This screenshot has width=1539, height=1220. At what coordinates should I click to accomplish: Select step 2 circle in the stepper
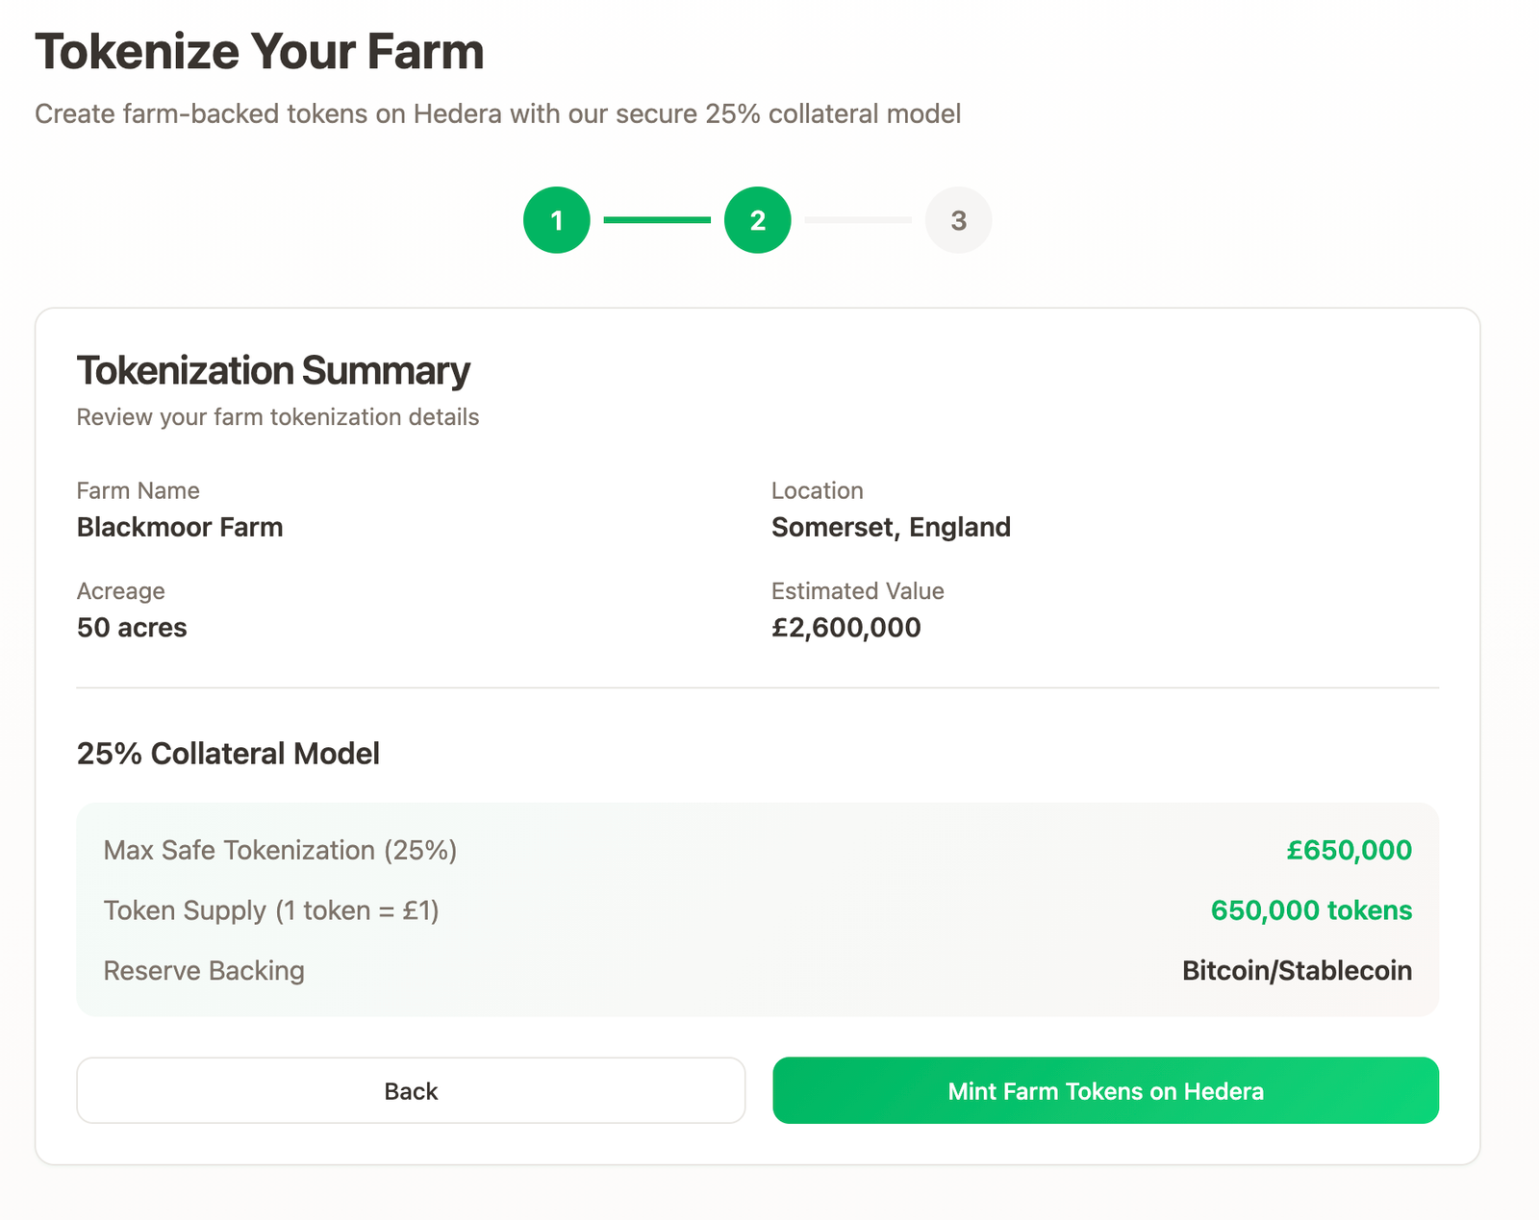tap(757, 220)
